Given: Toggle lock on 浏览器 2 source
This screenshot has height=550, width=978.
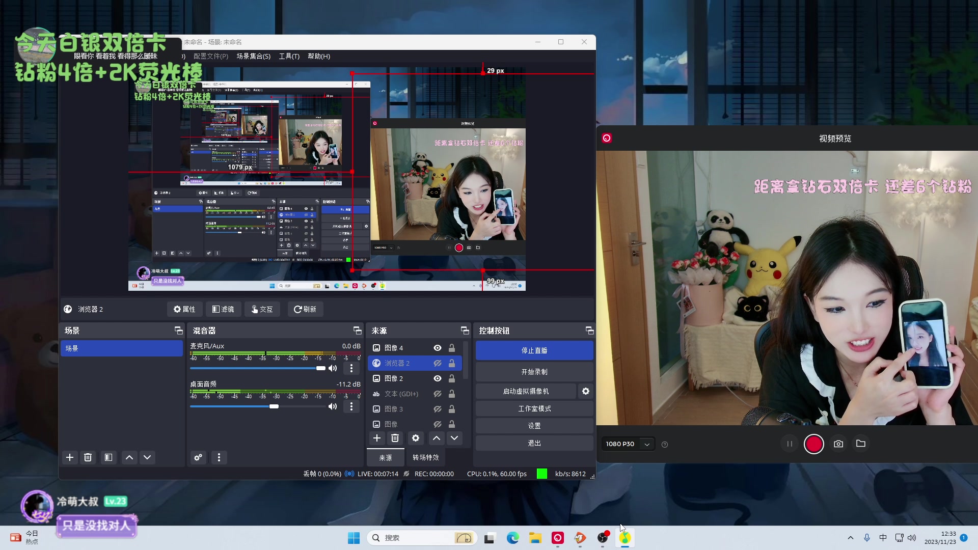Looking at the screenshot, I should [451, 363].
